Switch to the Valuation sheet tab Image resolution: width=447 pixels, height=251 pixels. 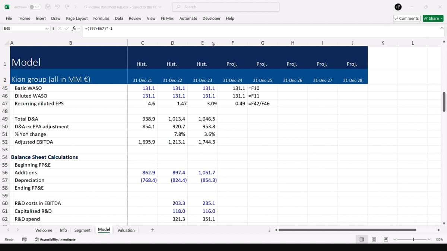click(126, 230)
